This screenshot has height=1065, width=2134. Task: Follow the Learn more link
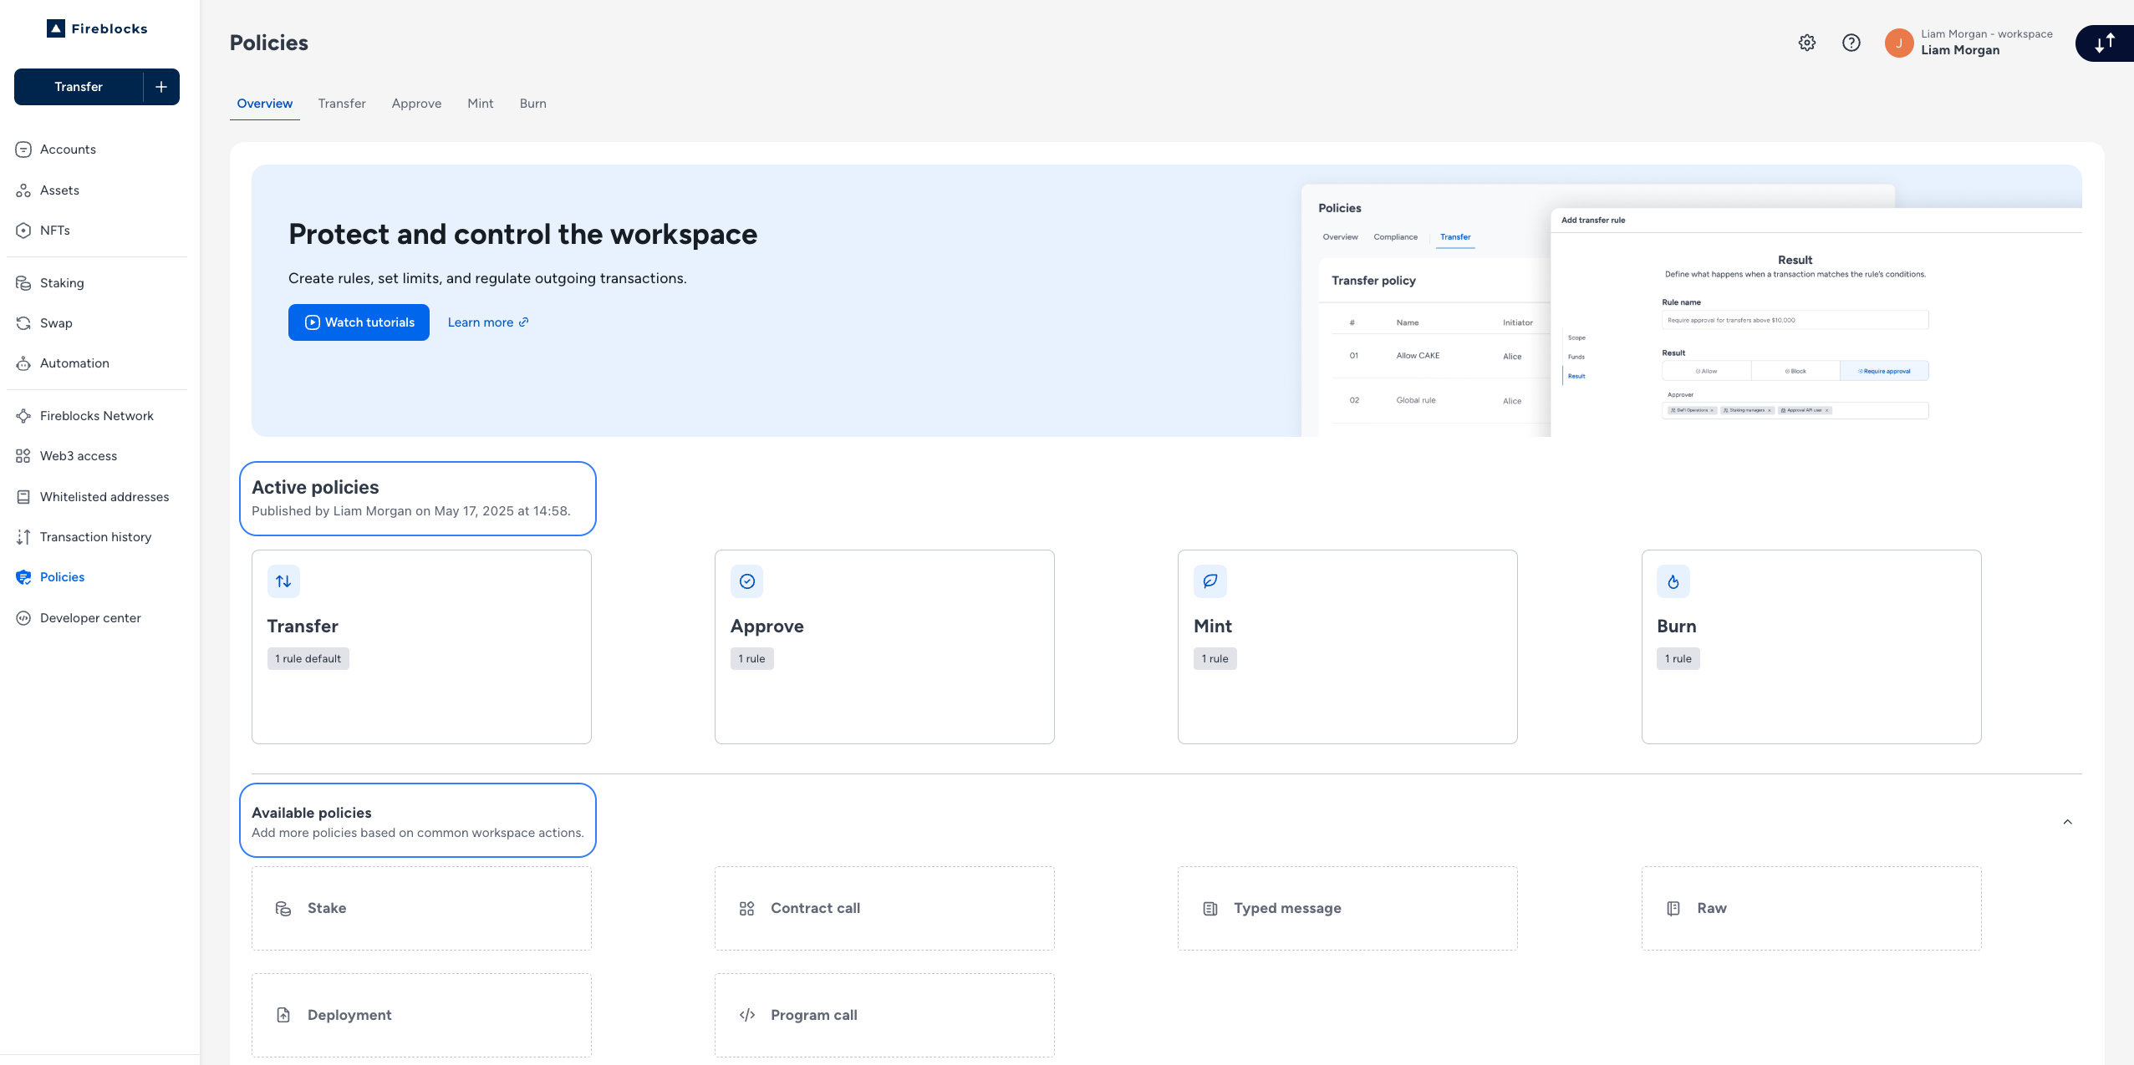click(x=488, y=322)
